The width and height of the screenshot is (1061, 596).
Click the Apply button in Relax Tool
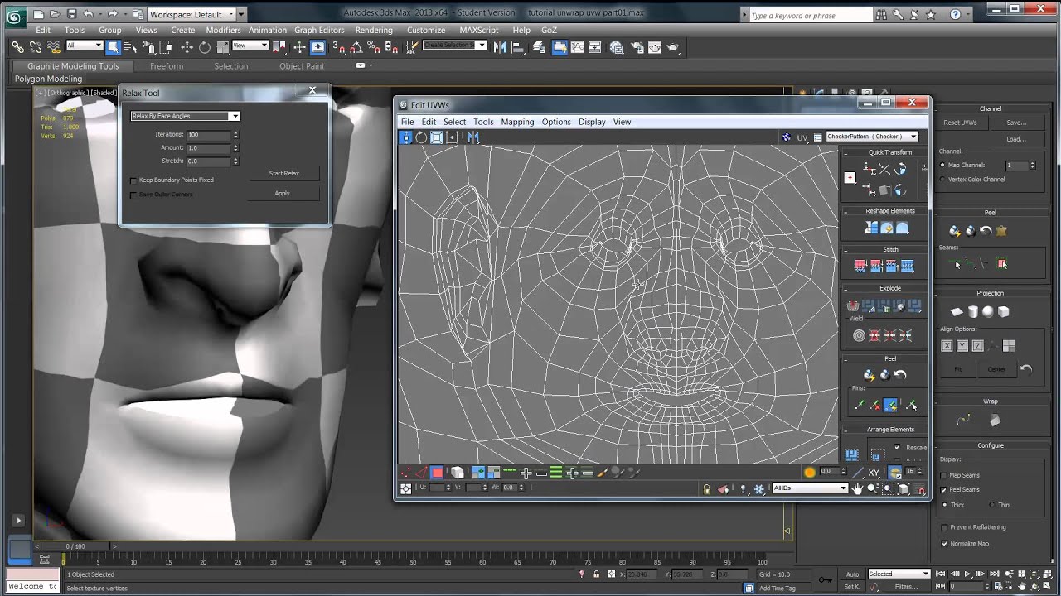pyautogui.click(x=282, y=194)
